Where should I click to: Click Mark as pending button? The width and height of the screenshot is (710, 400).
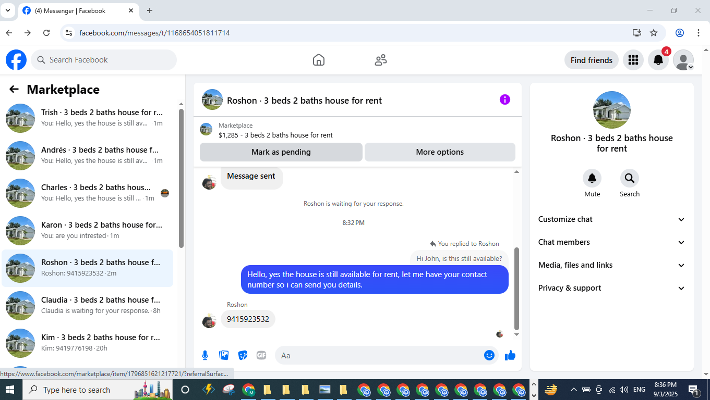281,152
